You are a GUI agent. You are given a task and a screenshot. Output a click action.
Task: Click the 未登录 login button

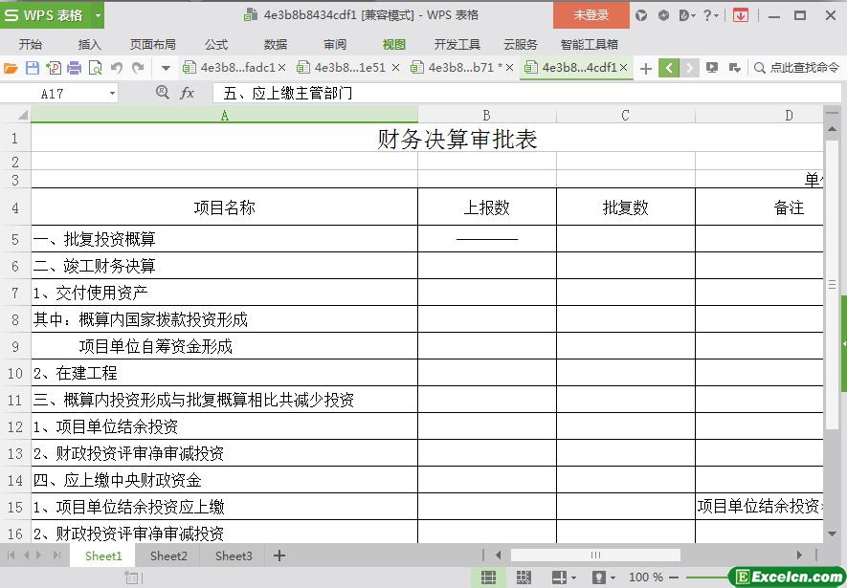click(x=591, y=15)
